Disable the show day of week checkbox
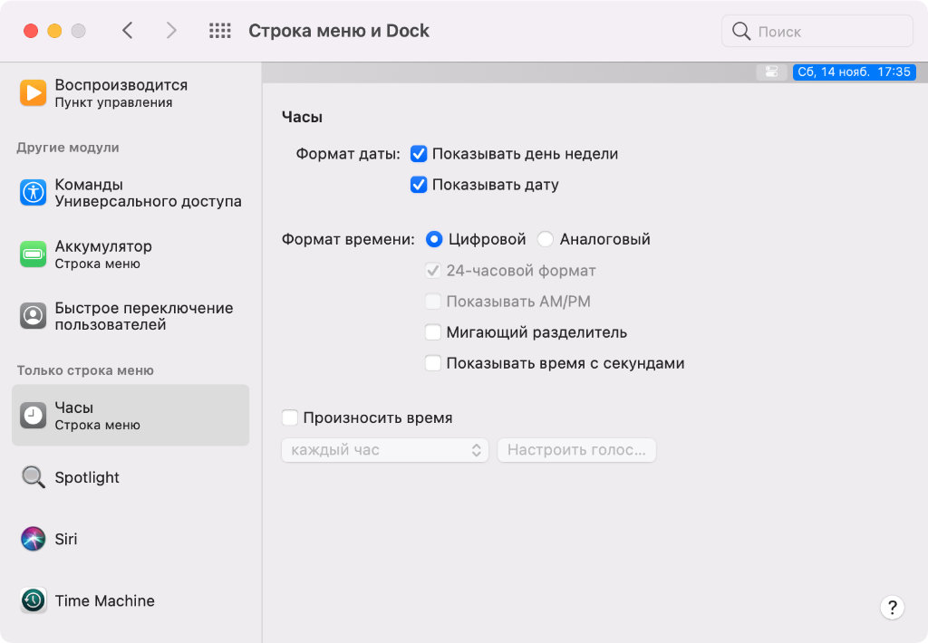This screenshot has width=928, height=643. pos(419,154)
